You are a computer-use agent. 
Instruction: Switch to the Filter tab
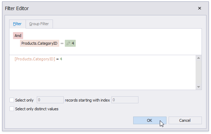(x=18, y=24)
